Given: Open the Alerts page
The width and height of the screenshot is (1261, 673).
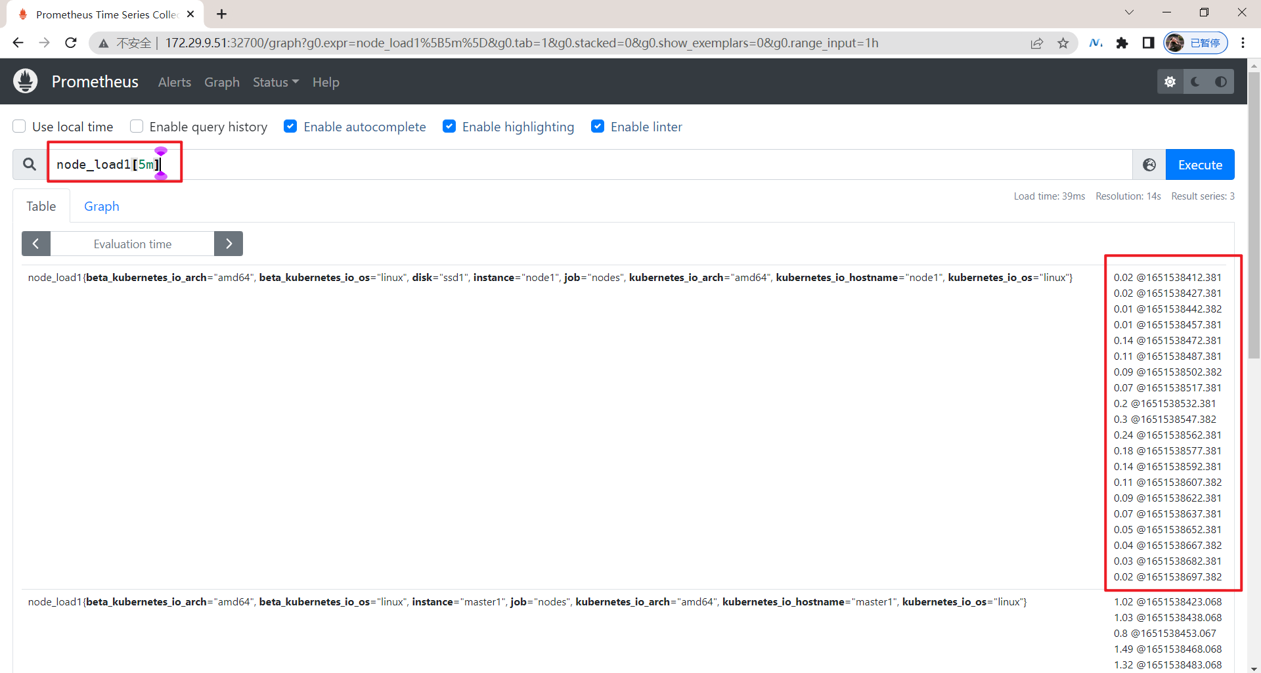Looking at the screenshot, I should pos(175,82).
